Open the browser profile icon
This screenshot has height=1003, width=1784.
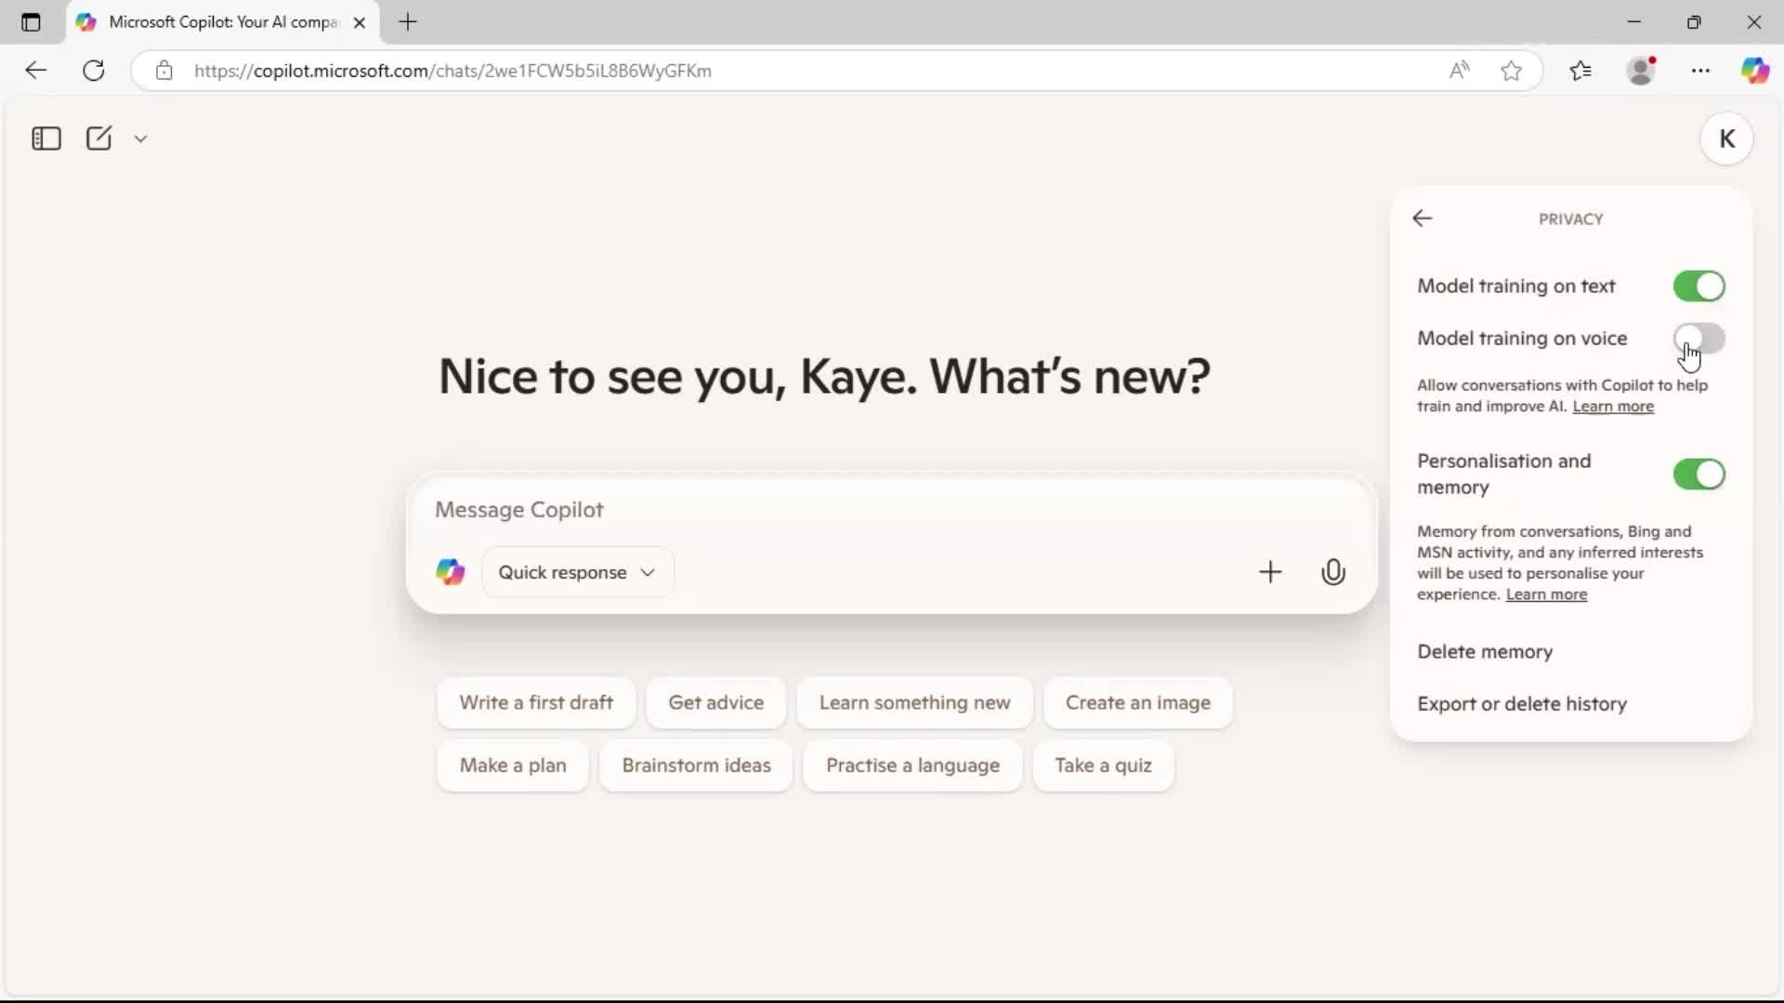[x=1642, y=71]
